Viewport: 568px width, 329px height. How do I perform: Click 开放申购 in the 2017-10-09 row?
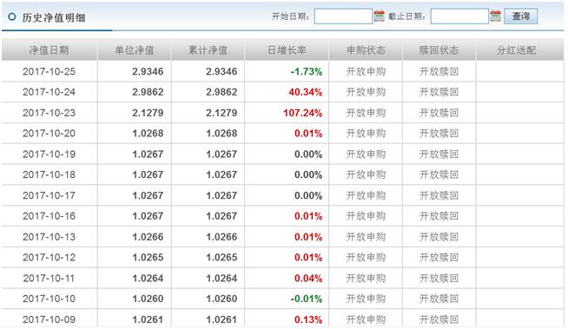366,319
